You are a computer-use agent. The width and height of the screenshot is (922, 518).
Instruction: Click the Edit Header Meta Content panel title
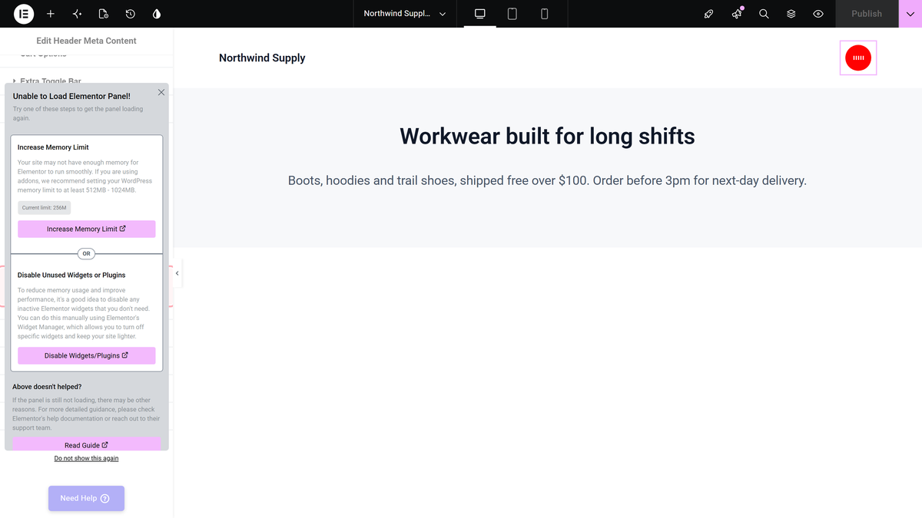click(86, 41)
